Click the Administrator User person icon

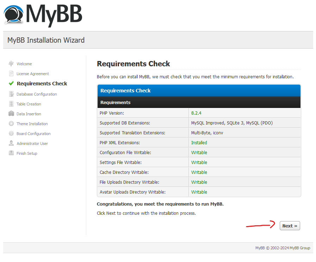point(11,143)
